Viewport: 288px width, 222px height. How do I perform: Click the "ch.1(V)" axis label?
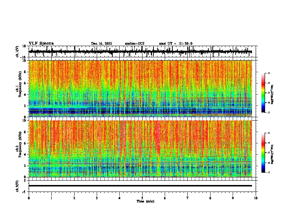(17, 52)
